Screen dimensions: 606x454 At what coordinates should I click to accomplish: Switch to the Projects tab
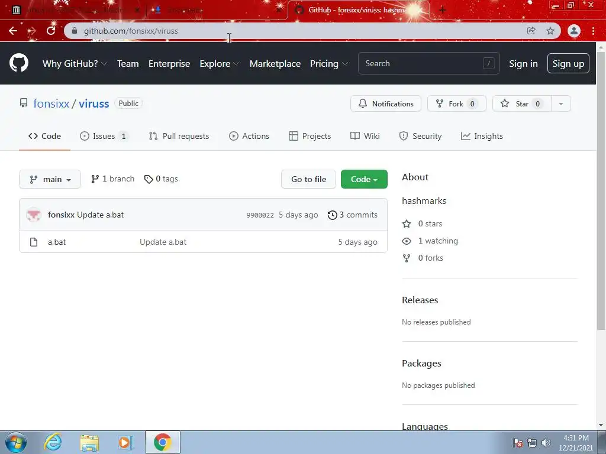coord(310,136)
